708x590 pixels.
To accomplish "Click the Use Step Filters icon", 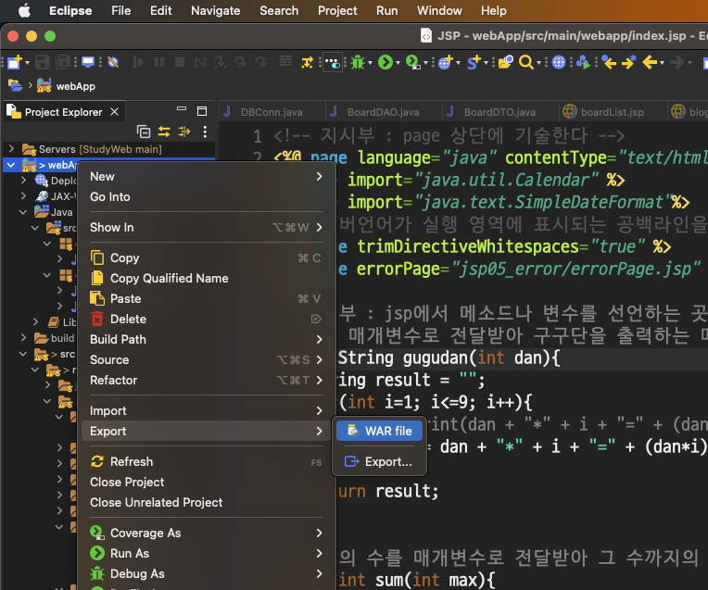I will coord(308,62).
